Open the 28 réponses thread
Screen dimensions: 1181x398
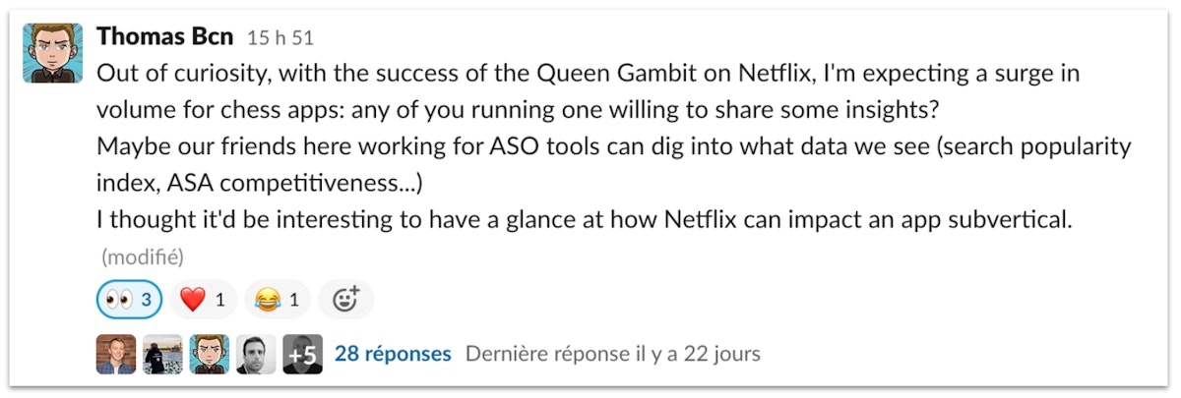point(393,354)
